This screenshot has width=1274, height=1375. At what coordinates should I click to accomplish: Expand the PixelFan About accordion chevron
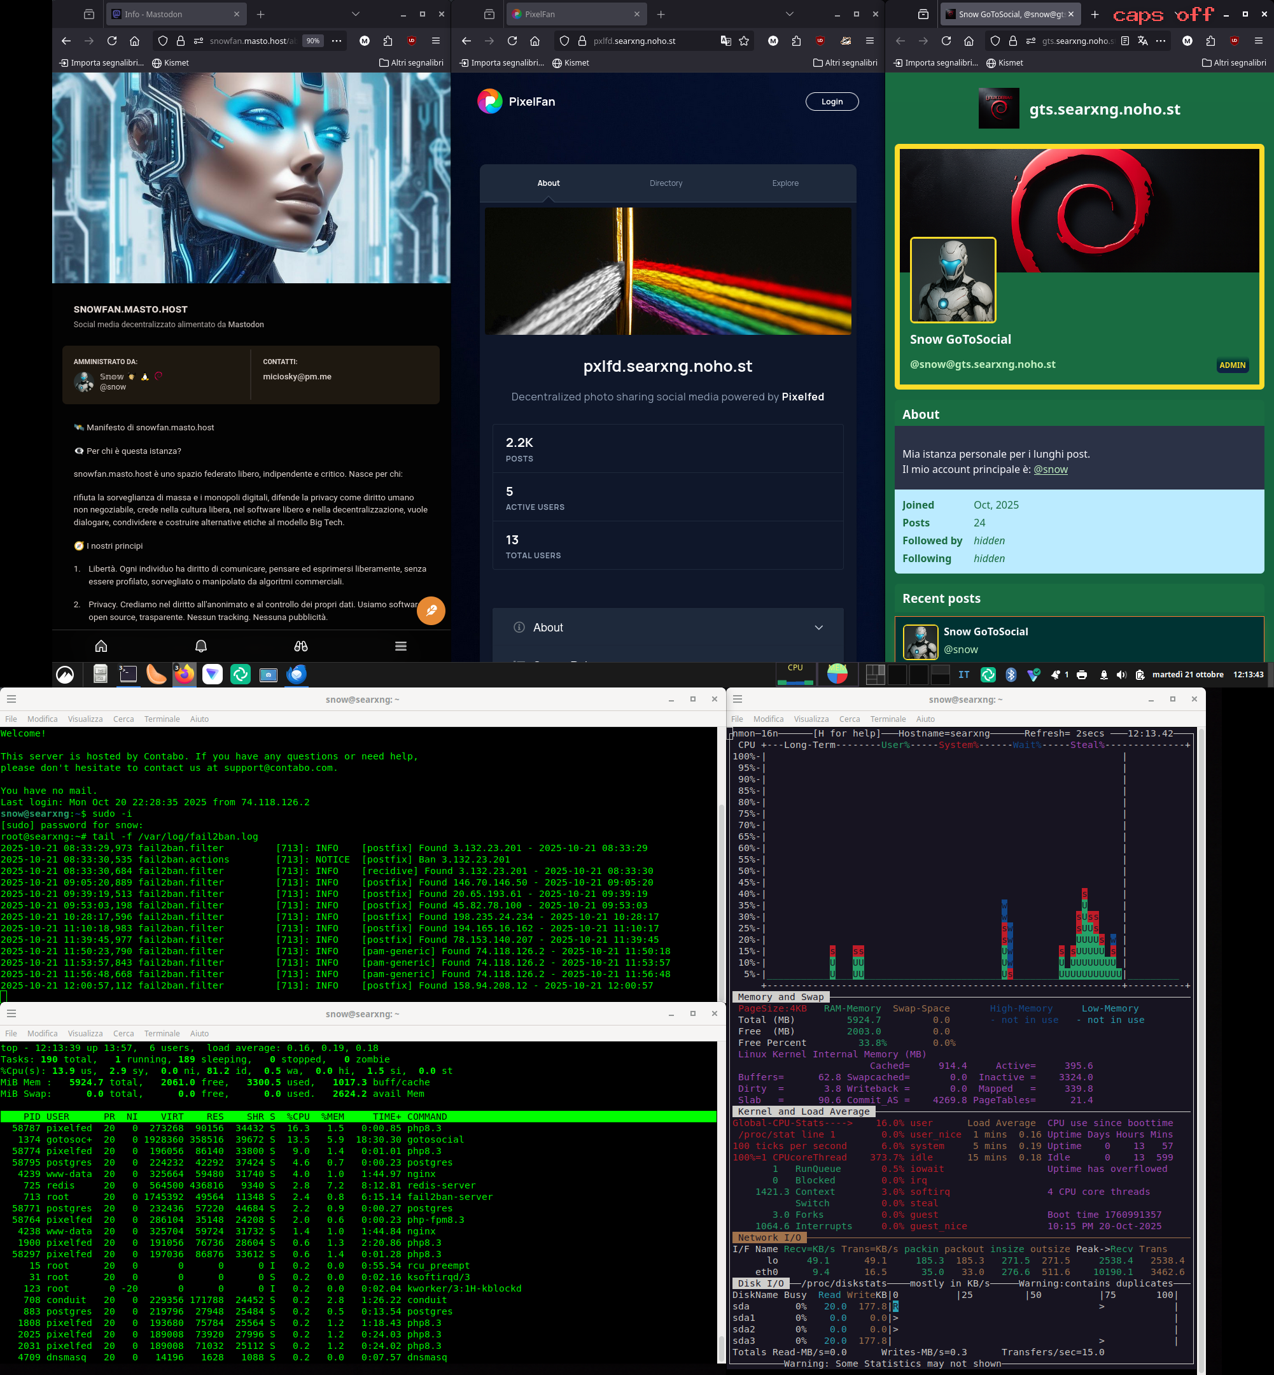click(x=818, y=628)
